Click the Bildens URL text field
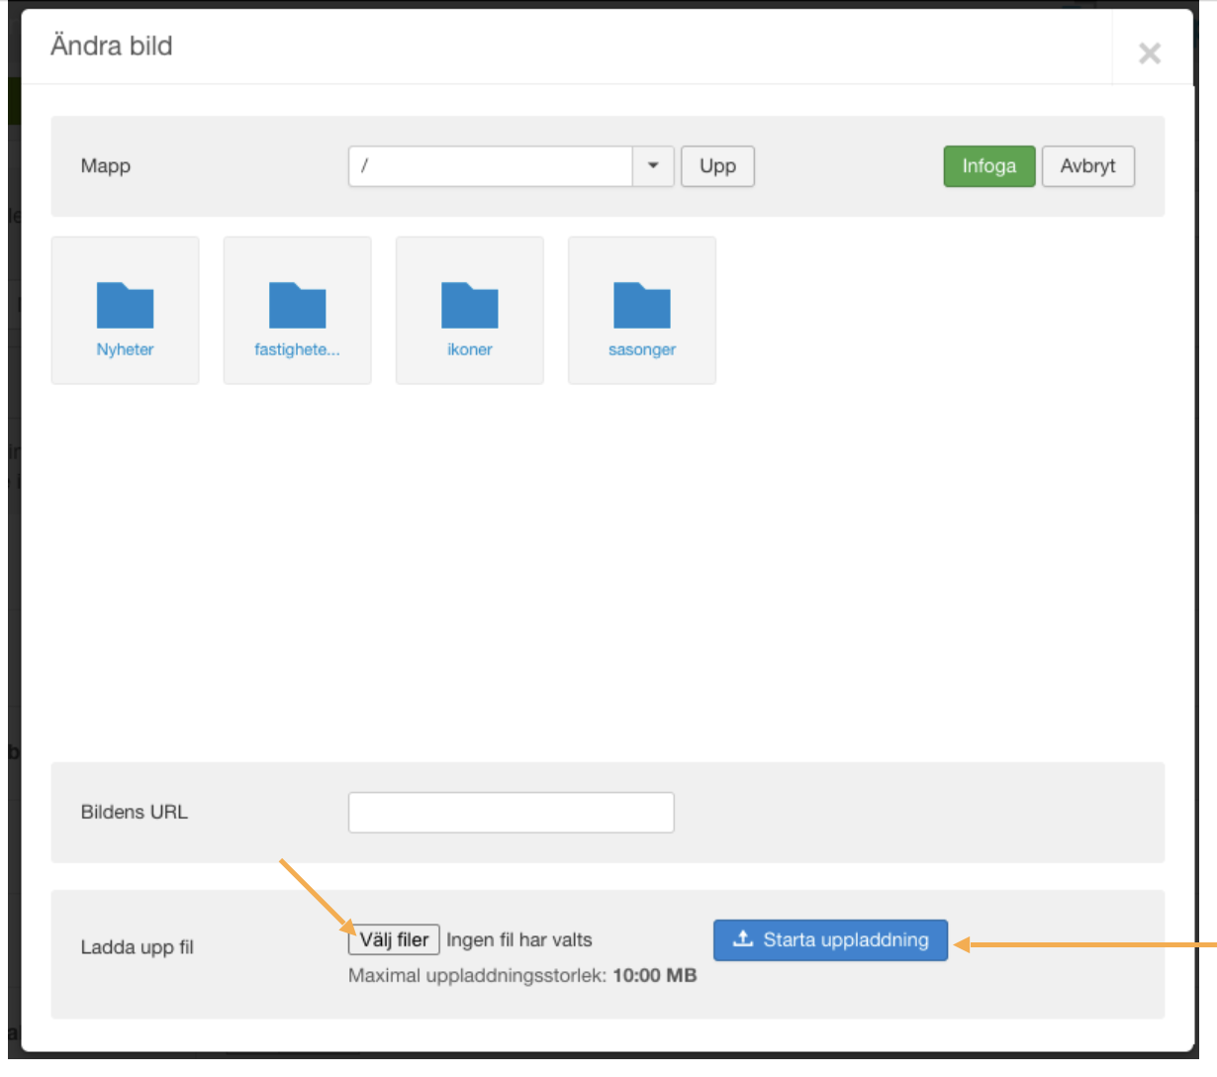Image resolution: width=1217 pixels, height=1077 pixels. click(512, 813)
